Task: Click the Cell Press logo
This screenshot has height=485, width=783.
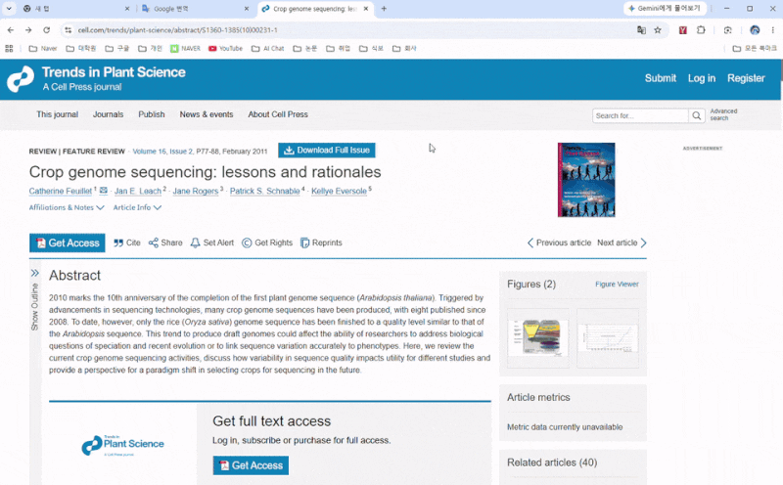Action: pyautogui.click(x=21, y=79)
